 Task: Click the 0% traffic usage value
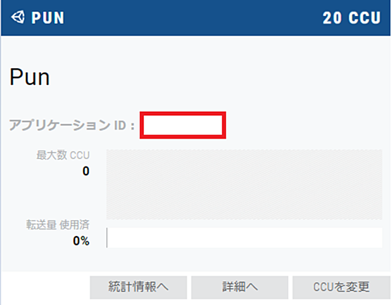tap(81, 241)
